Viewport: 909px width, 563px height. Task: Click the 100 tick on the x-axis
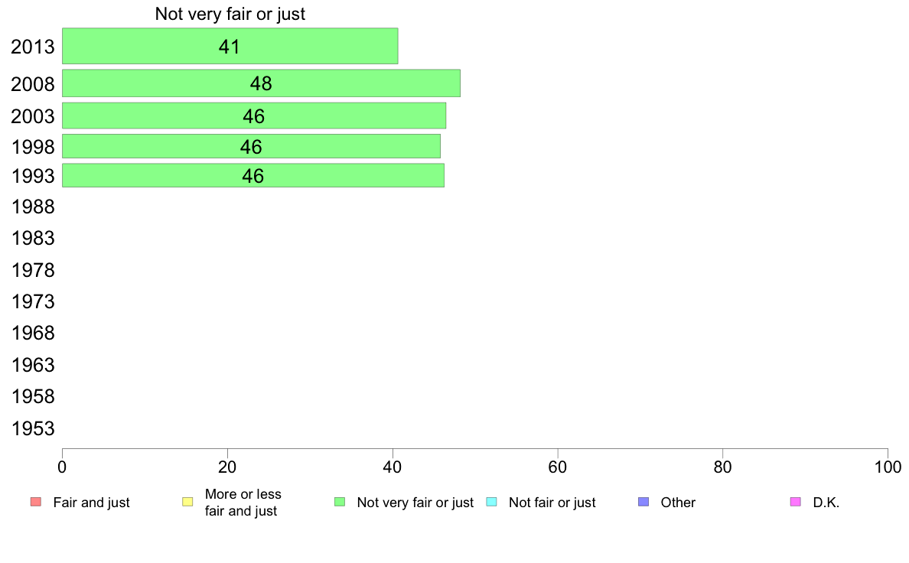[x=888, y=467]
